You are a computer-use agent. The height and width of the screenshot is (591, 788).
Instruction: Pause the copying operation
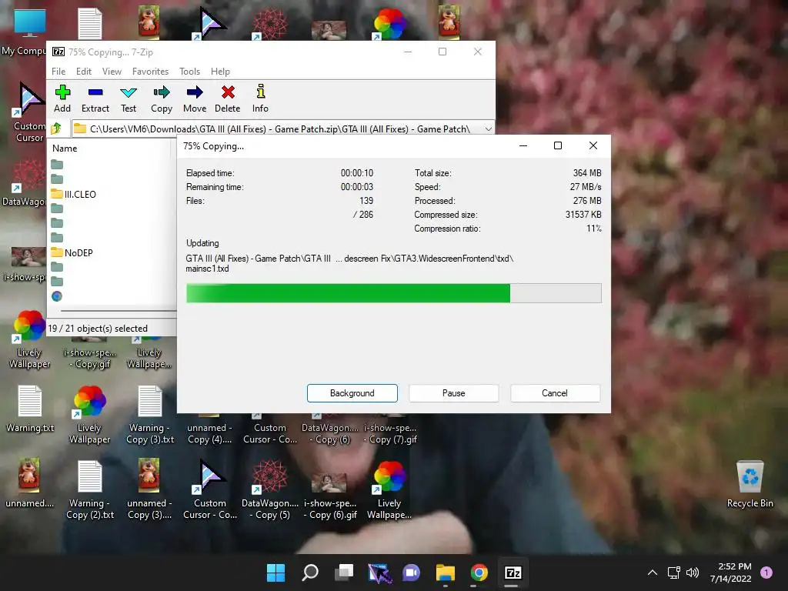454,393
